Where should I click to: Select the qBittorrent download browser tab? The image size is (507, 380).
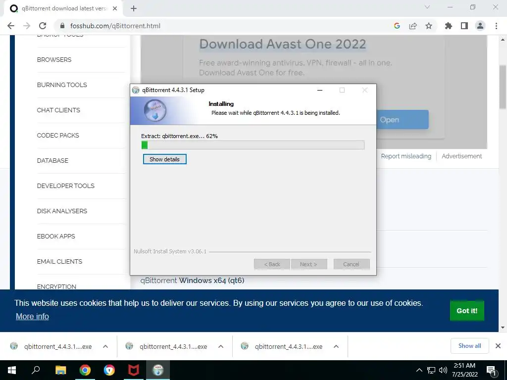(63, 8)
